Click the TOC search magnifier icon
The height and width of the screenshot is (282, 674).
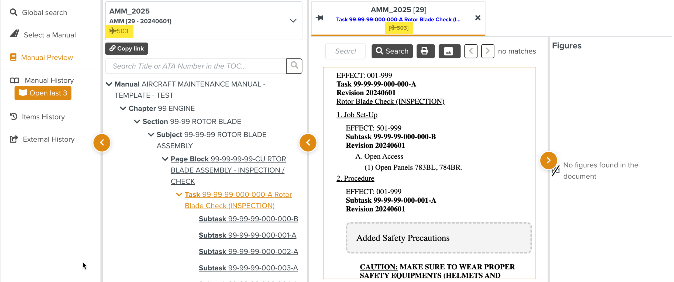point(294,66)
